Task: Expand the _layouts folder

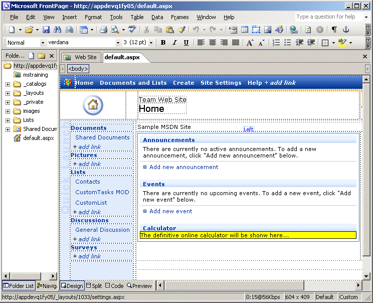Action: coord(8,93)
